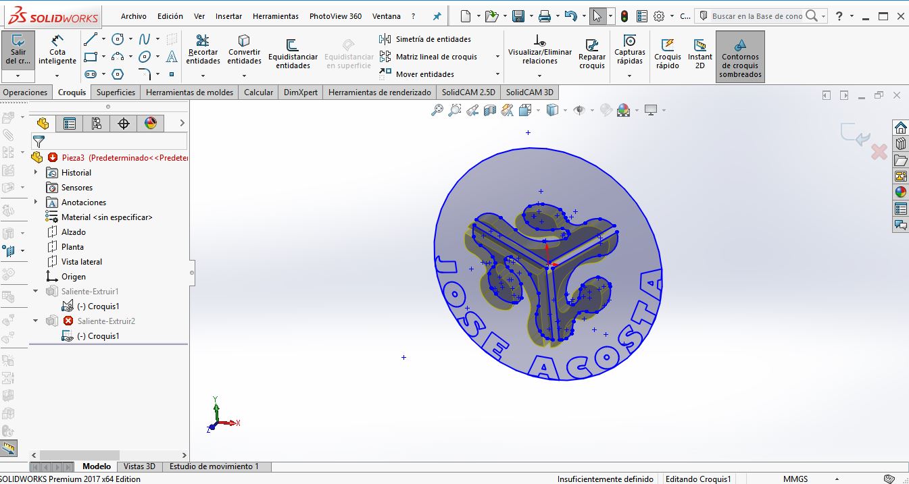Collapse the Saliente-Extruir2 node
Screen dimensions: 909x484
36,321
